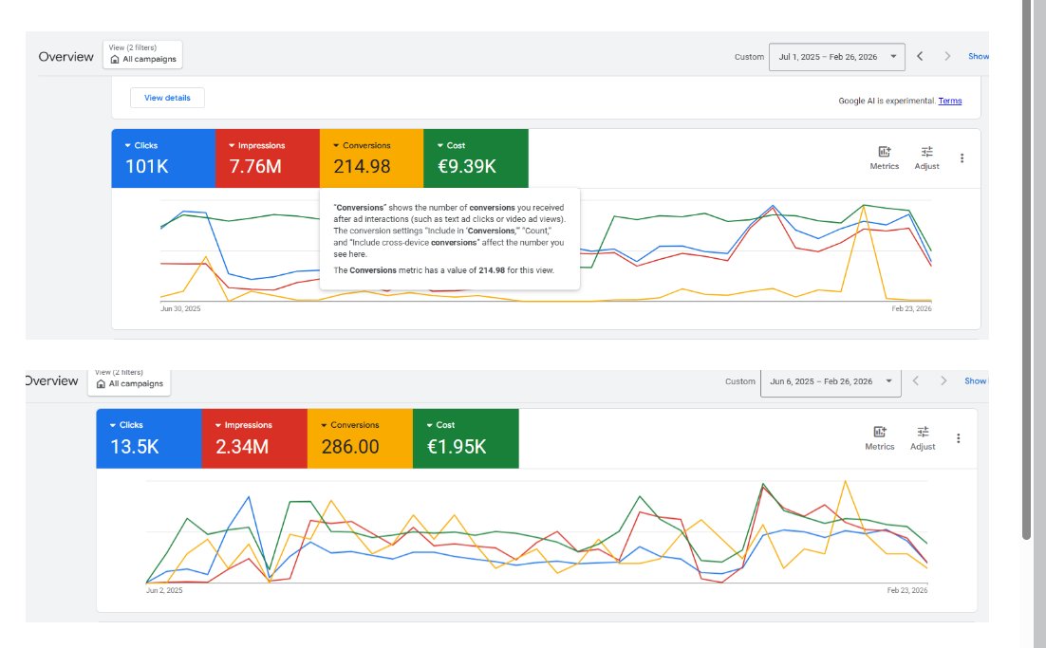Click the Jun 30, 2025 axis label
1046x648 pixels.
tap(180, 308)
